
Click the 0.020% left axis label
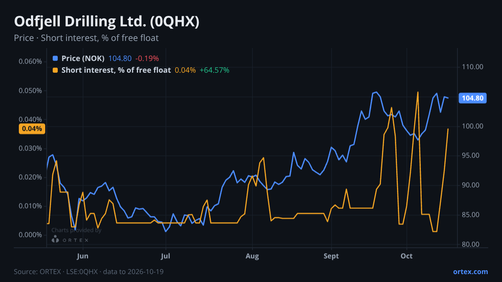(30, 177)
